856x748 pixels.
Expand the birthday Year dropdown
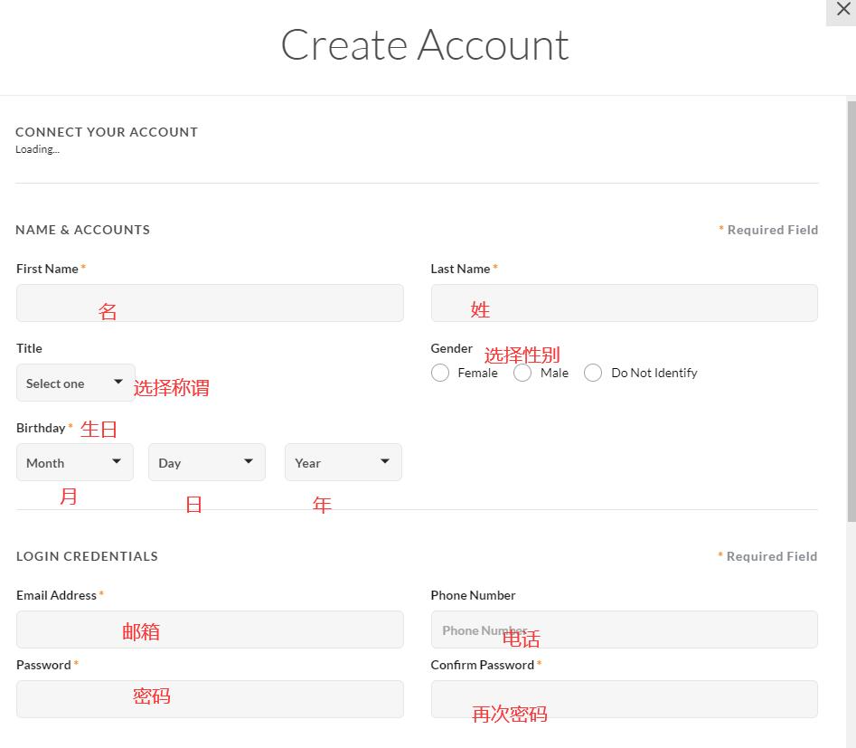(x=343, y=462)
